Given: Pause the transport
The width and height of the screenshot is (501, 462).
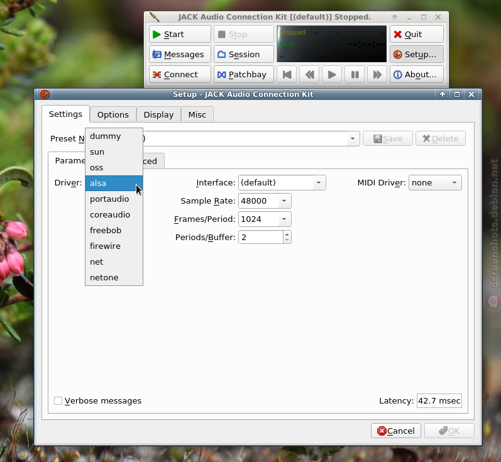Looking at the screenshot, I should (355, 74).
